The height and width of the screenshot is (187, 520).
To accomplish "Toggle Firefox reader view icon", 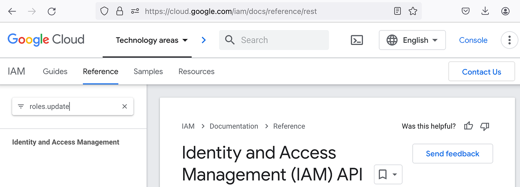I will [397, 11].
